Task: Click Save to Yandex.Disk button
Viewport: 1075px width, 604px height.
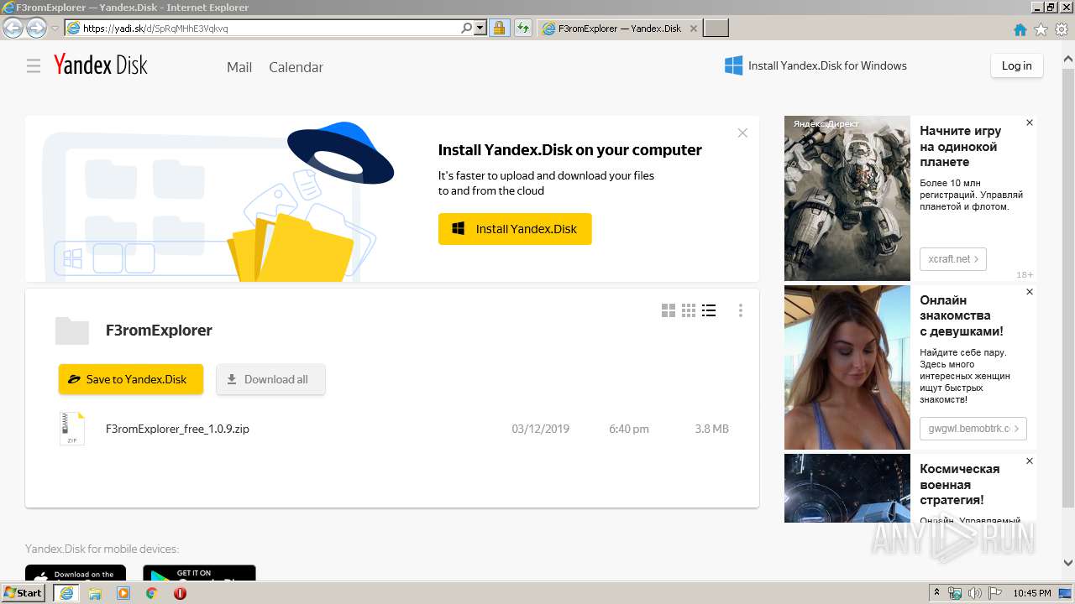Action: click(x=131, y=379)
